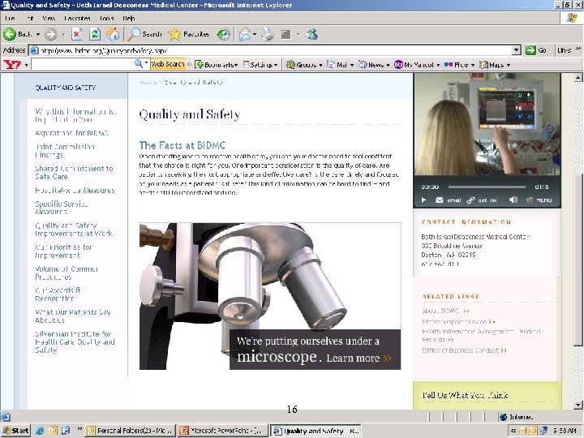Screen dimensions: 584x438
Task: Open the Messenger toolbar icon
Action: pyautogui.click(x=311, y=34)
